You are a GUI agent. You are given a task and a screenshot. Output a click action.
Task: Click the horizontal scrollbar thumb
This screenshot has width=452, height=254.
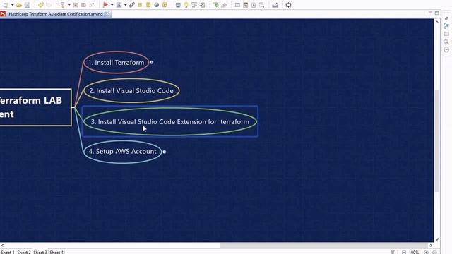[x=324, y=246]
